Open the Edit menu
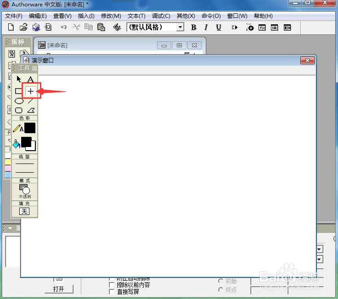The image size is (338, 299). [38, 16]
